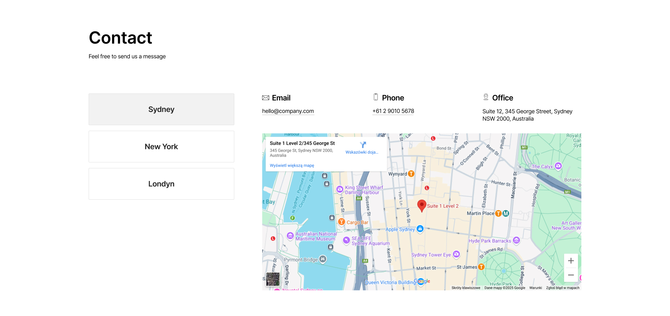670x316 pixels.
Task: Open 'Wyświetl większą mapę' link
Action: click(x=292, y=165)
